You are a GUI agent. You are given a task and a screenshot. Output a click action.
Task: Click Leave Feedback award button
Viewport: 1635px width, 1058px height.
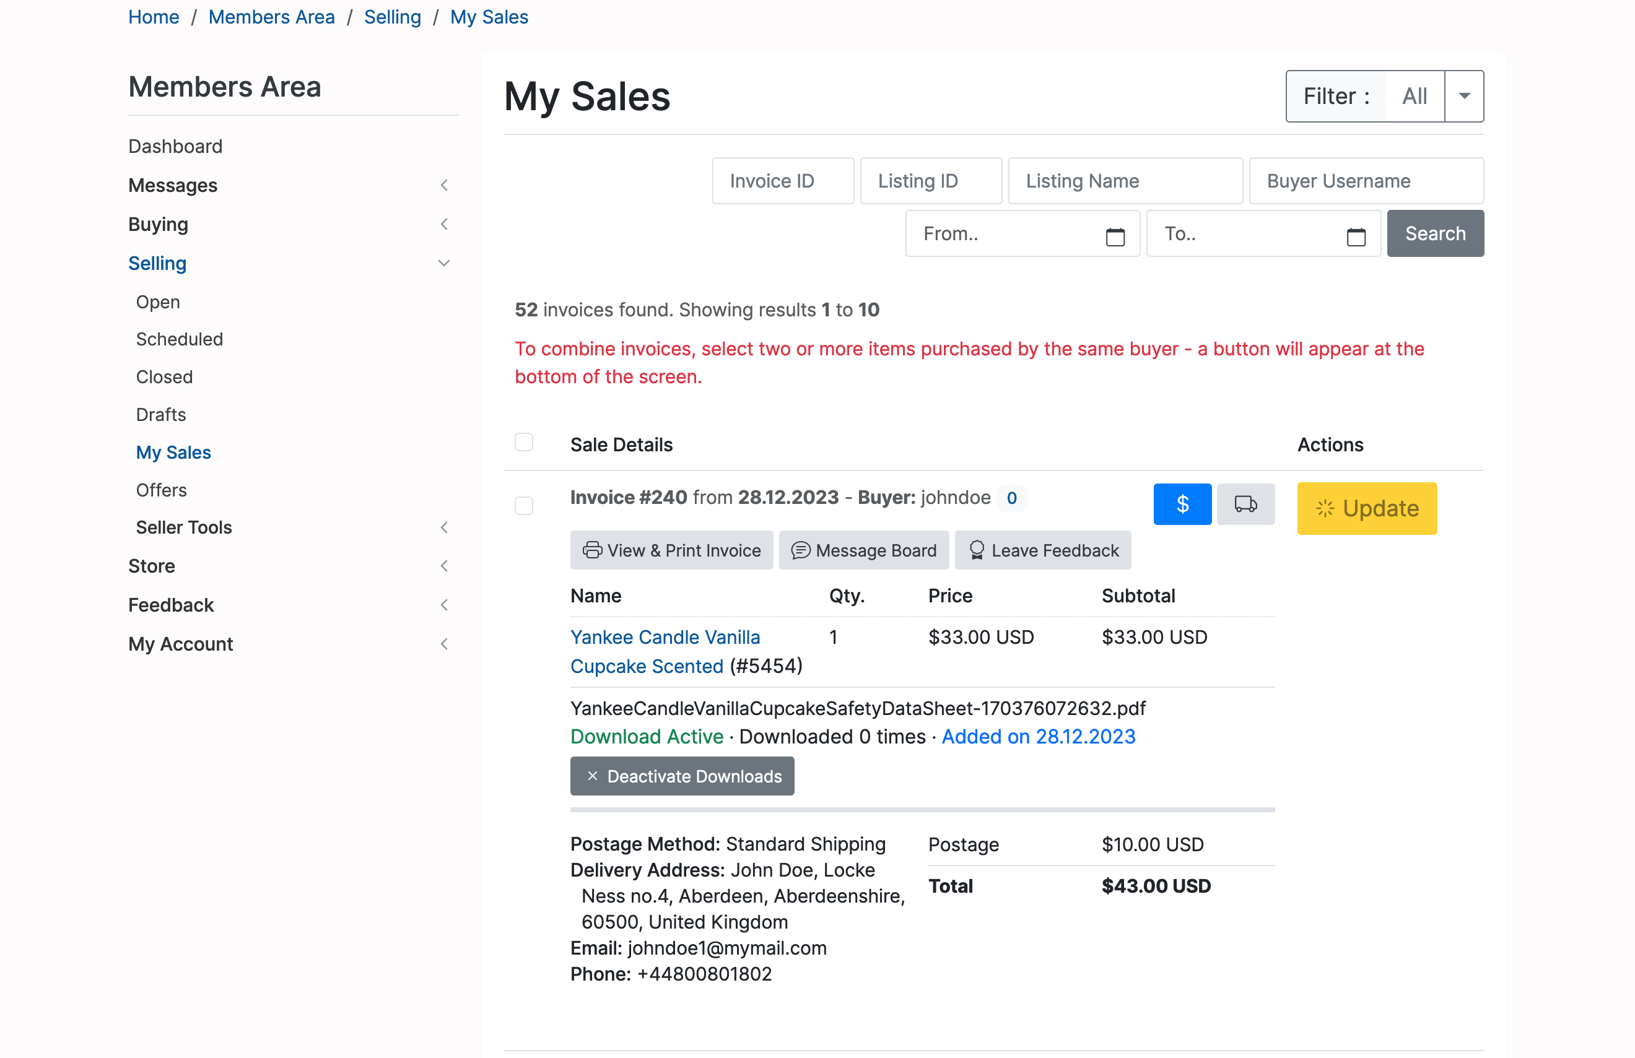tap(1042, 550)
